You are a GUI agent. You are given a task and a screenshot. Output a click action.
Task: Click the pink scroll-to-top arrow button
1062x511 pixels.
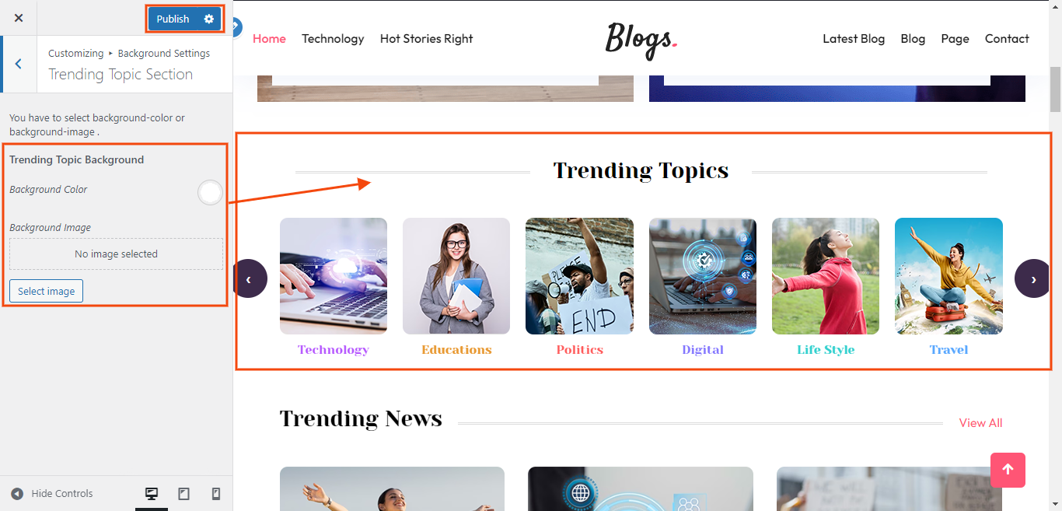point(1008,470)
